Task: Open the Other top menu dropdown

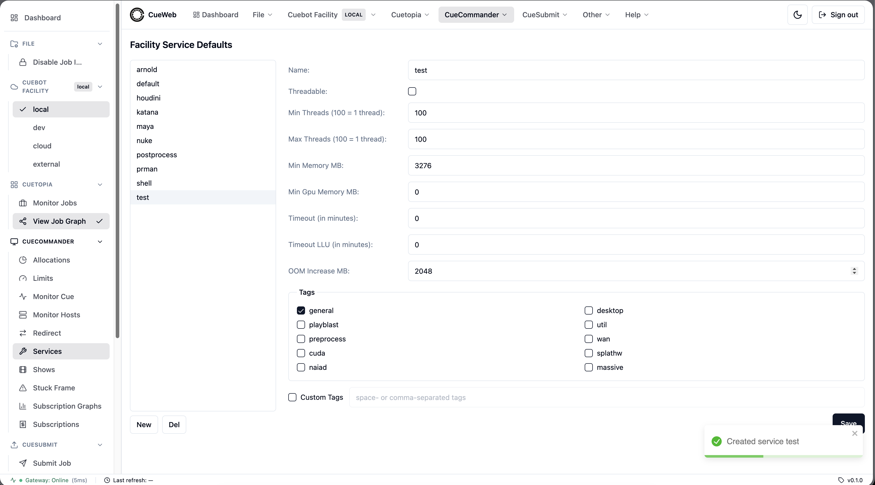Action: [596, 15]
